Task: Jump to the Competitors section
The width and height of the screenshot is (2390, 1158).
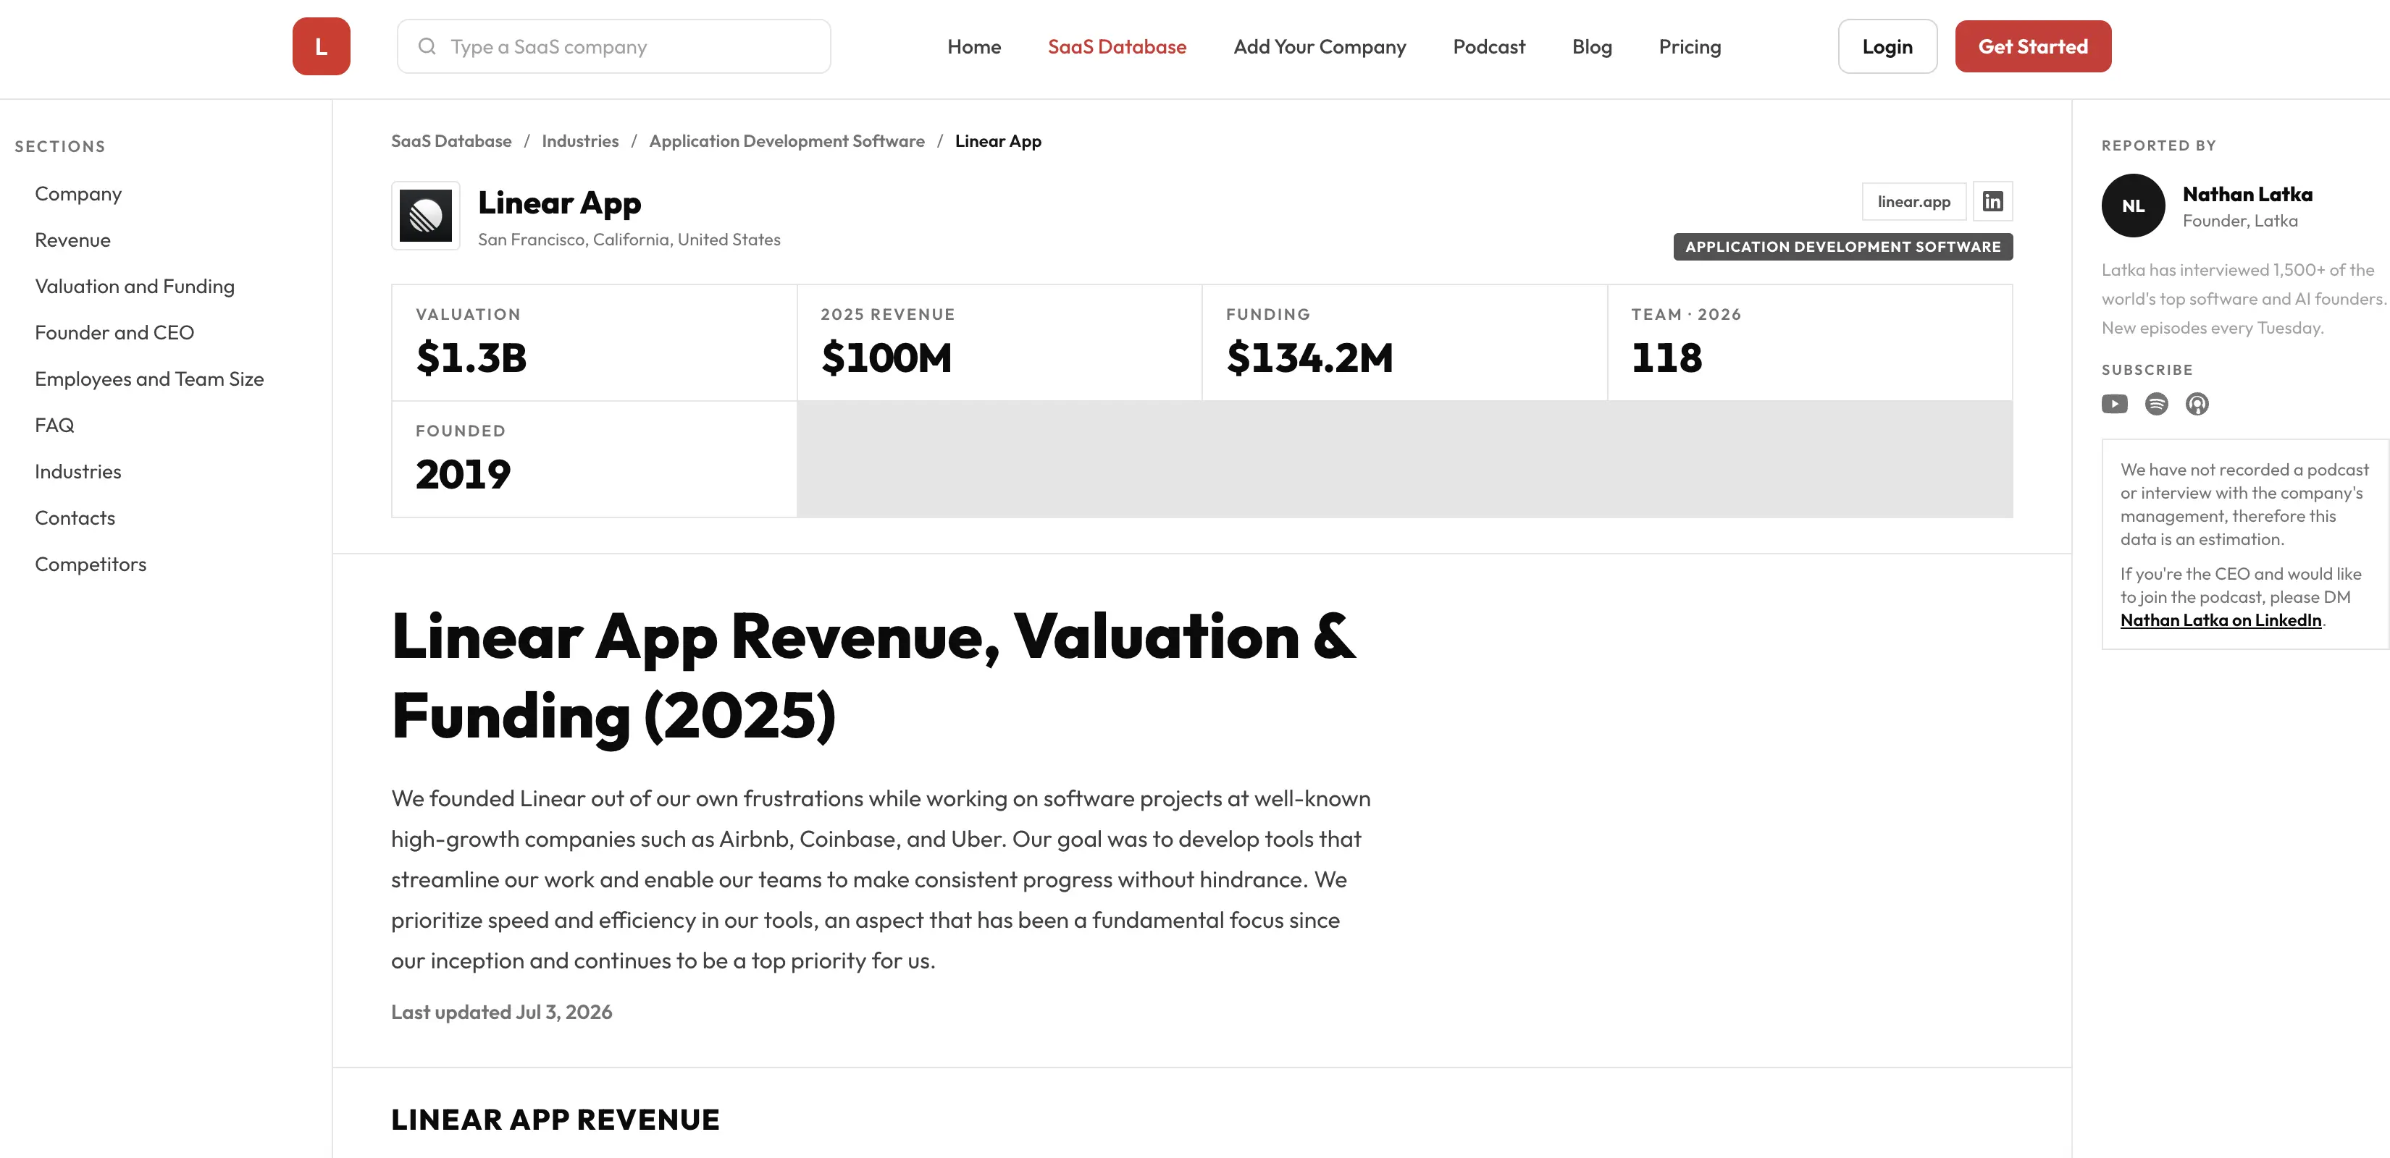Action: pyautogui.click(x=91, y=565)
